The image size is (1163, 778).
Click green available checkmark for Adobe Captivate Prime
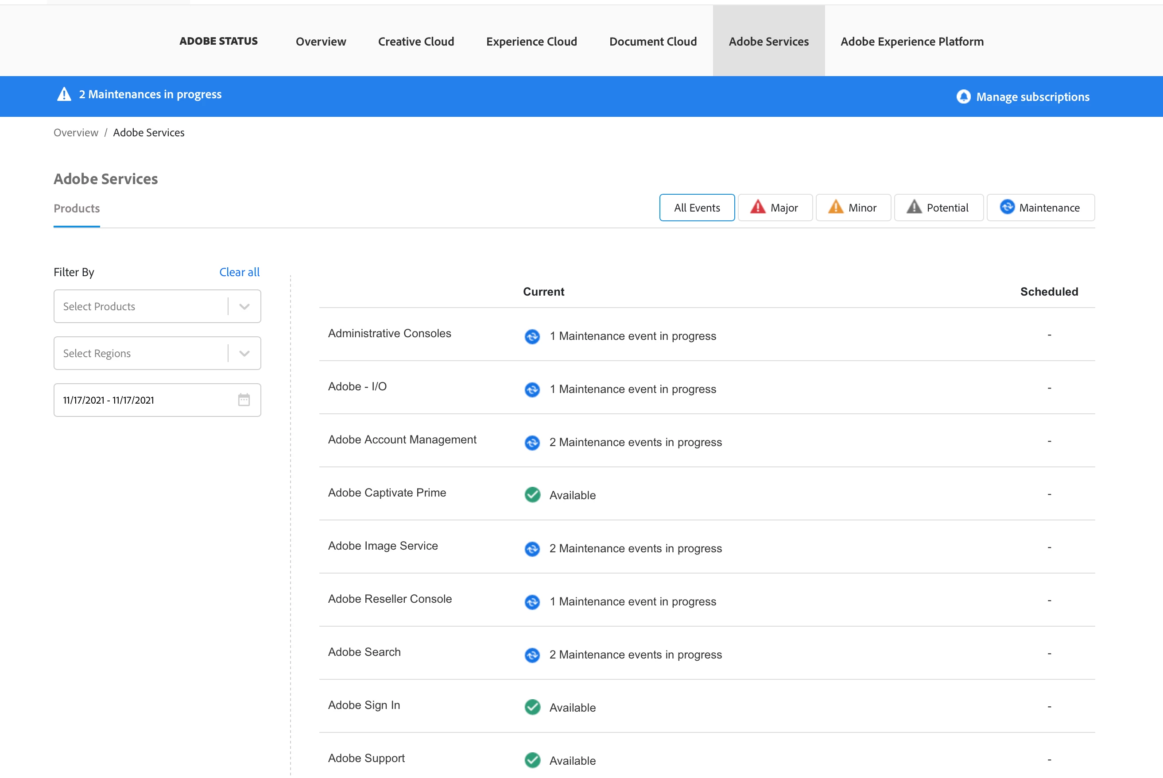click(532, 495)
